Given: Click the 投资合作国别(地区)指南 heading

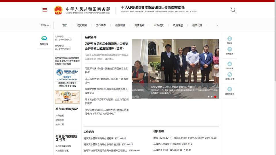Looking at the screenshot, I should pyautogui.click(x=66, y=138).
